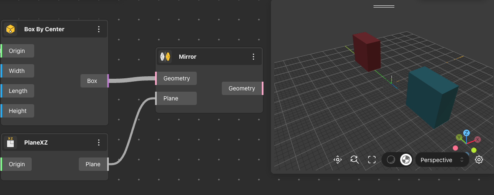This screenshot has height=195, width=494.
Task: Click the Box By Center node icon
Action: [10, 29]
